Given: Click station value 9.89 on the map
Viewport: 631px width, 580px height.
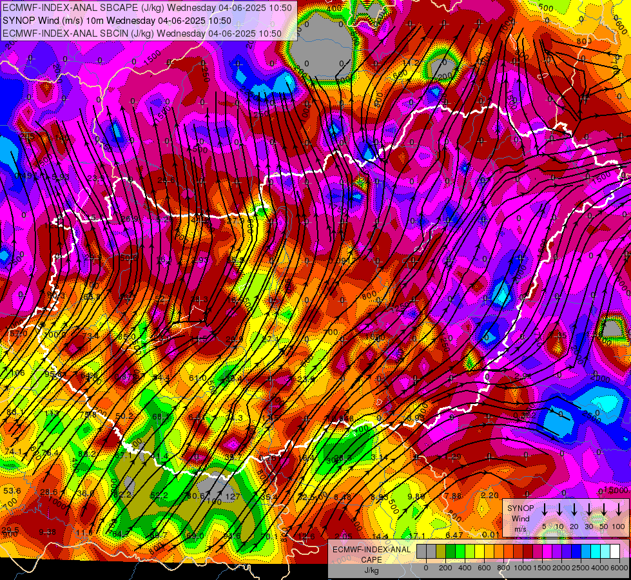Looking at the screenshot, I should click(x=416, y=497).
